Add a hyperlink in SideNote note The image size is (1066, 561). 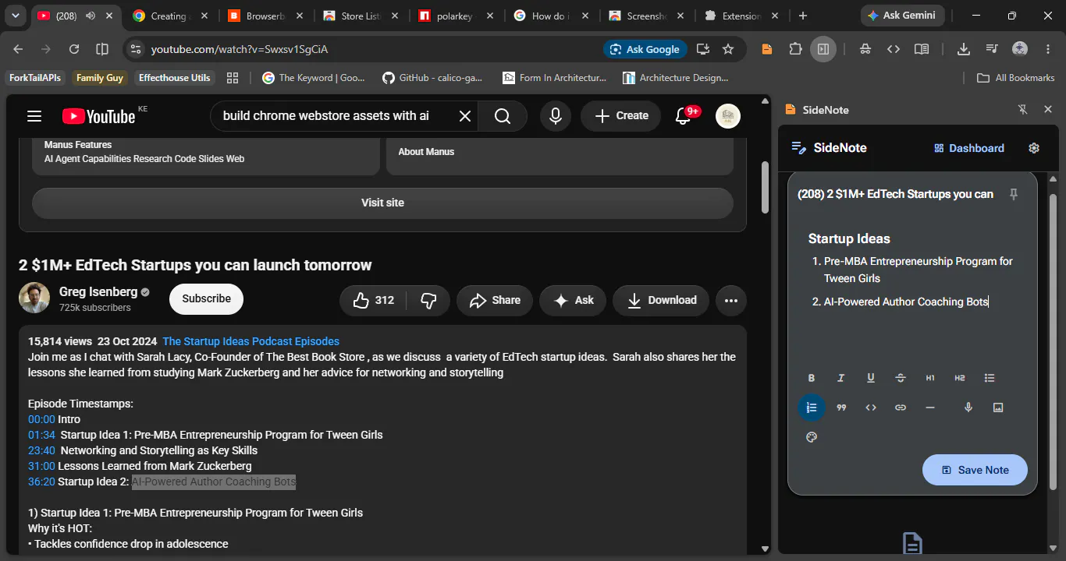click(x=901, y=408)
